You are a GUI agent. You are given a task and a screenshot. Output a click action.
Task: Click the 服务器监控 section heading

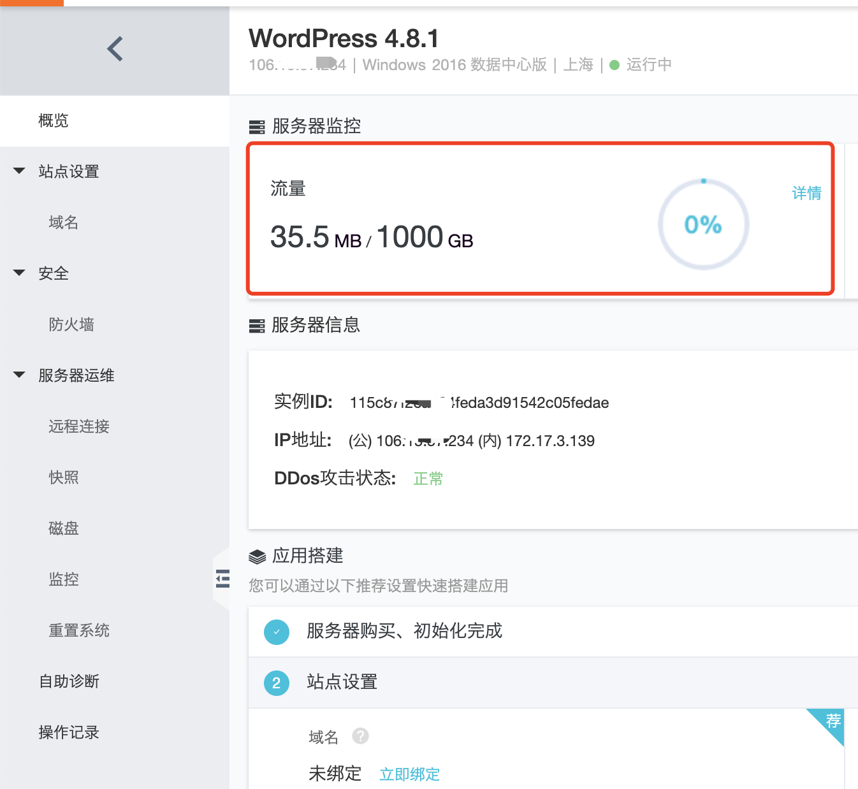[x=316, y=126]
